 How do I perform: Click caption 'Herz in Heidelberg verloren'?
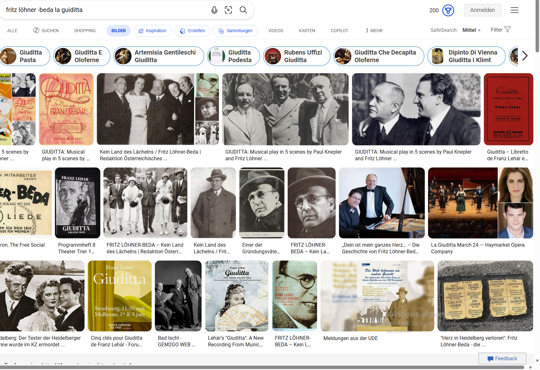coord(479,341)
